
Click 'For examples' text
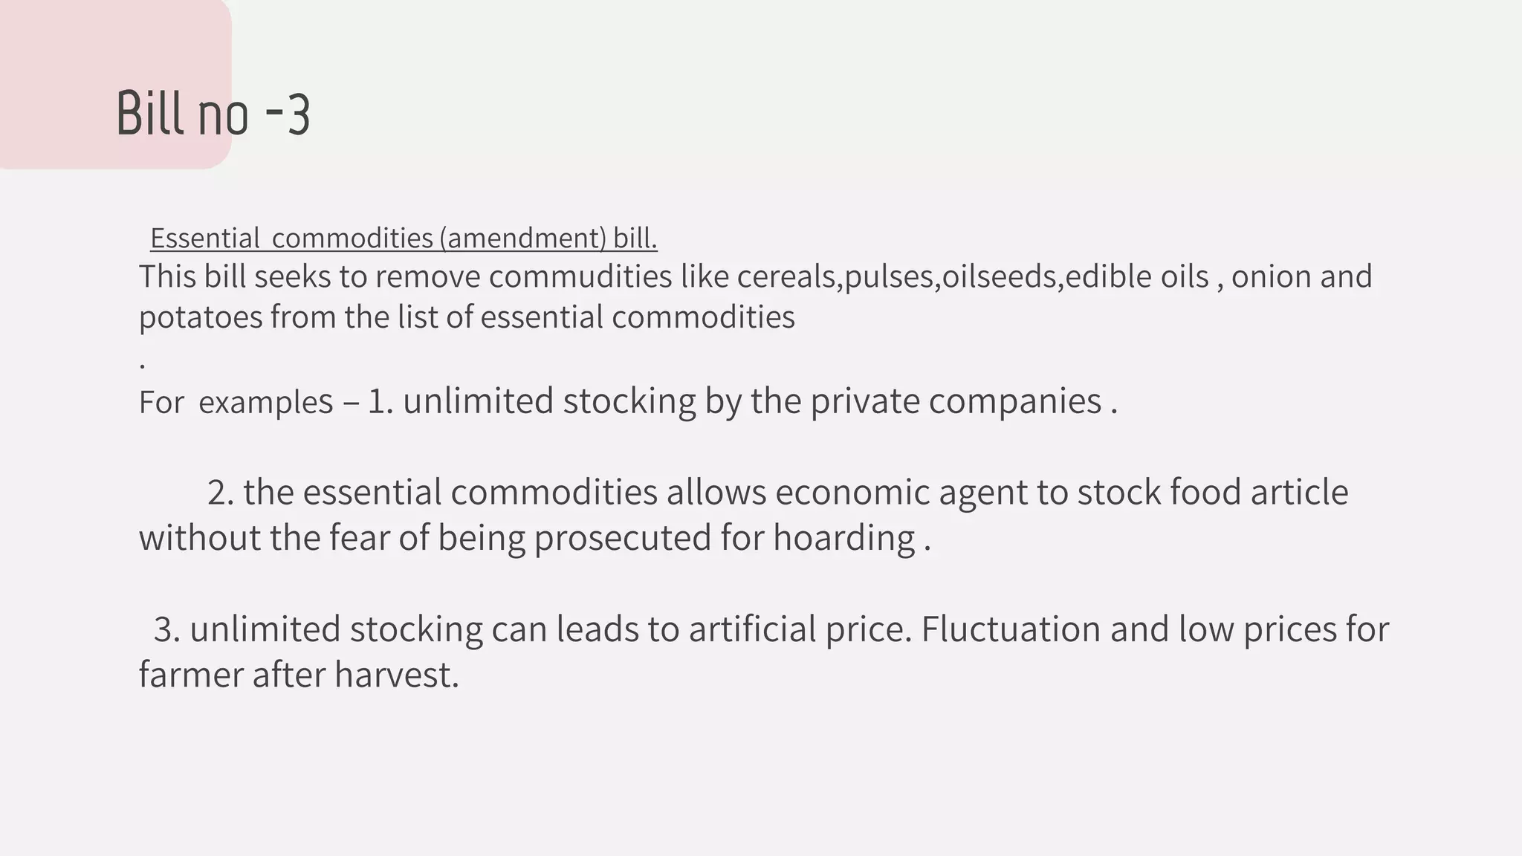[236, 402]
